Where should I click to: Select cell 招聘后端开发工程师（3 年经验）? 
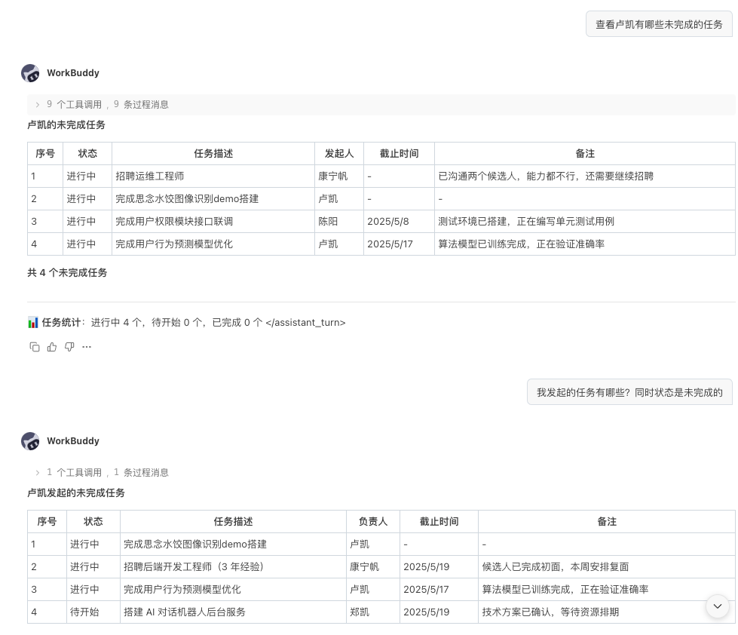pyautogui.click(x=233, y=566)
